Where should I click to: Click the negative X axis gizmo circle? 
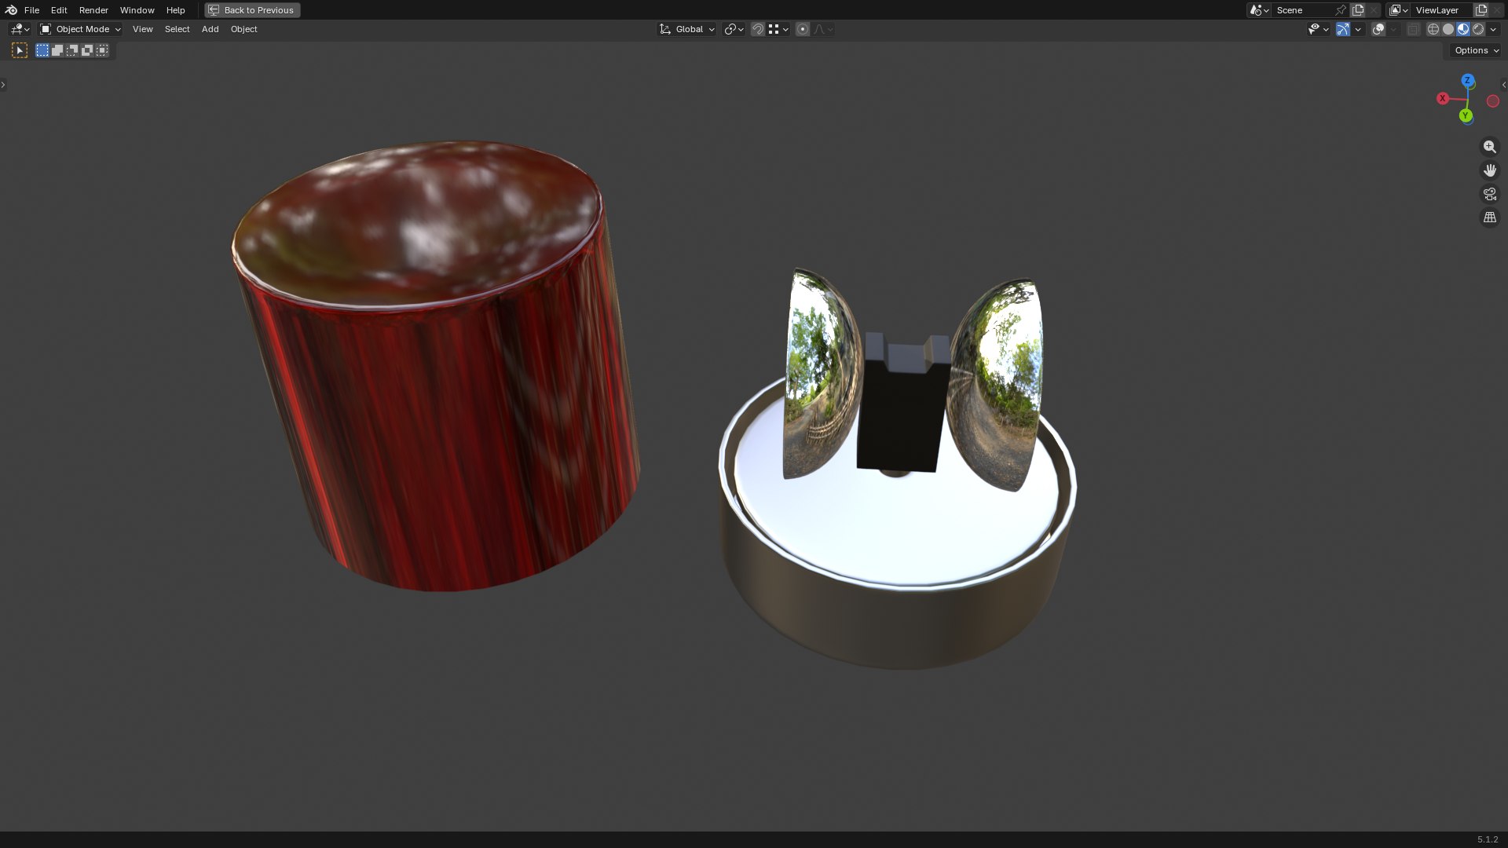pos(1493,101)
